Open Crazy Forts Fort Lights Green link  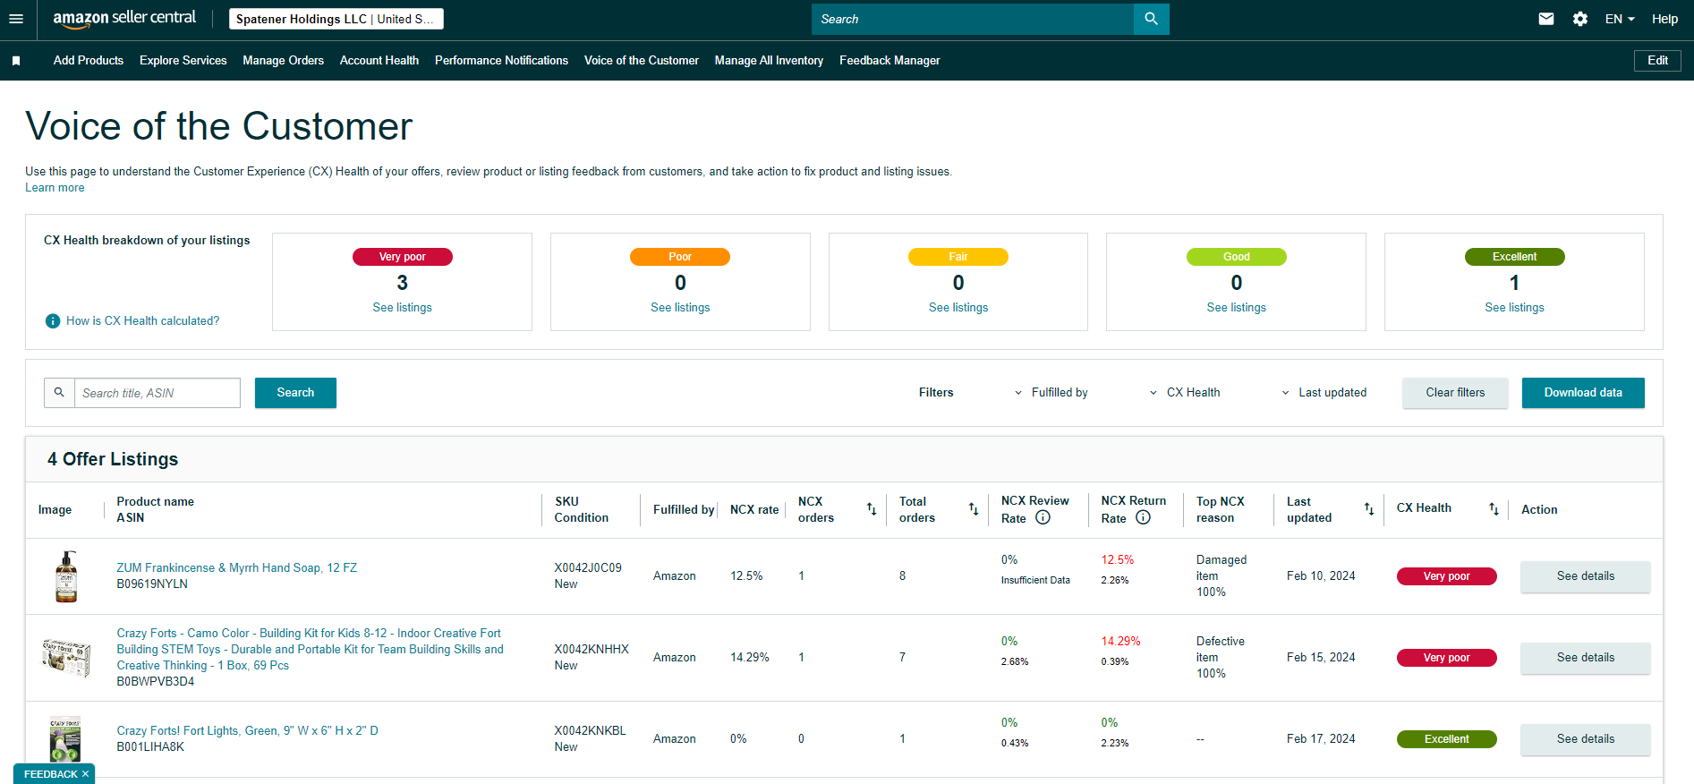[248, 731]
